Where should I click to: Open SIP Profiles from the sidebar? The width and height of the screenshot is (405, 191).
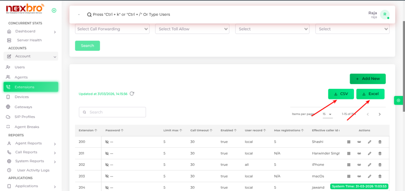(25, 117)
